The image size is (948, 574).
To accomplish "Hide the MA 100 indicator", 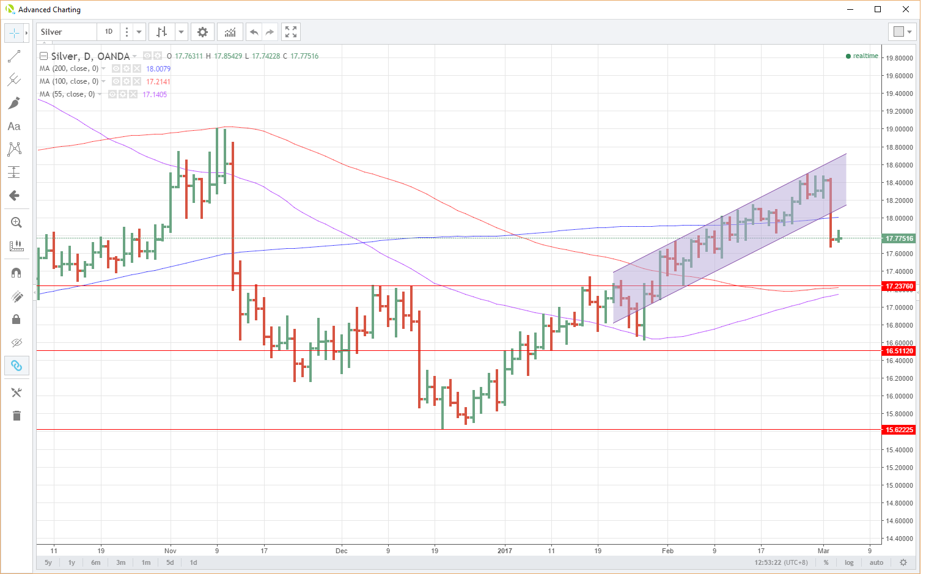I will coord(116,81).
